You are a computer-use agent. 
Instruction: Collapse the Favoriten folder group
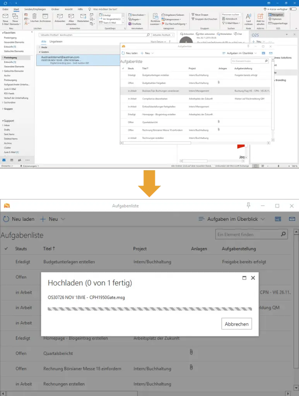(3, 33)
